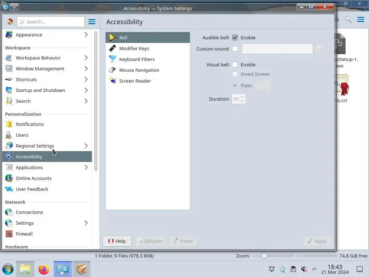
Task: Click the Connections network icon
Action: point(9,212)
